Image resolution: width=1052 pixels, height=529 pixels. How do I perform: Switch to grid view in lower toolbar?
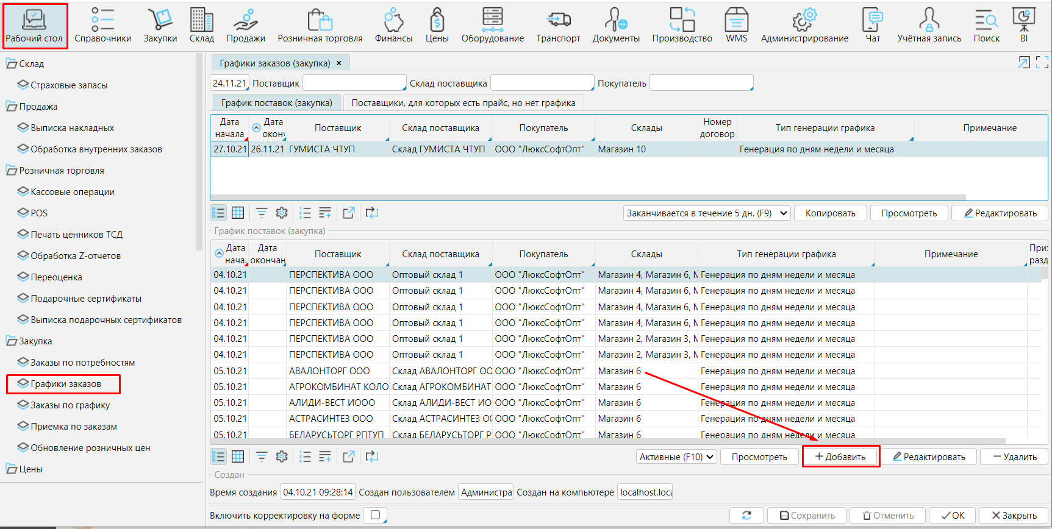click(x=238, y=456)
